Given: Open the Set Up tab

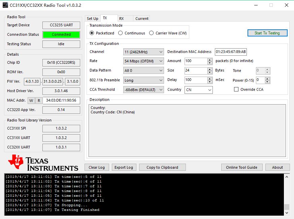Looking at the screenshot, I should click(x=93, y=19).
